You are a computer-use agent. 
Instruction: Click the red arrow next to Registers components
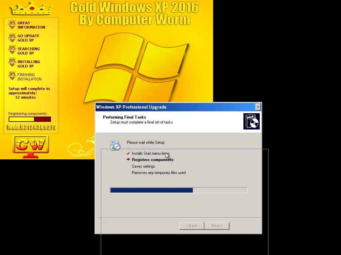(x=128, y=159)
